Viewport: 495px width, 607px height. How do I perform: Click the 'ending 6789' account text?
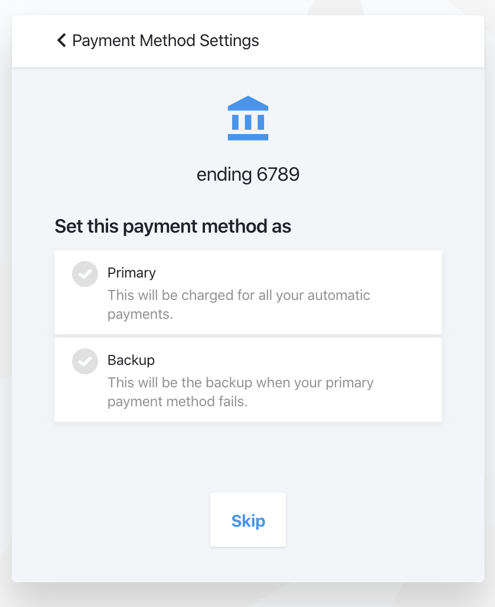(248, 175)
